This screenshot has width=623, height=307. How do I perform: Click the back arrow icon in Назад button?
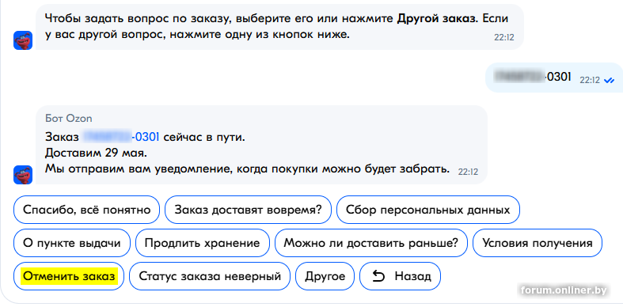pos(378,276)
